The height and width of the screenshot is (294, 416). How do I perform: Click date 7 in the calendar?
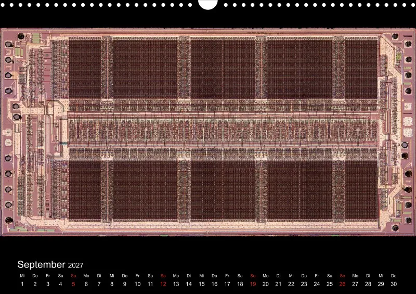coord(99,284)
